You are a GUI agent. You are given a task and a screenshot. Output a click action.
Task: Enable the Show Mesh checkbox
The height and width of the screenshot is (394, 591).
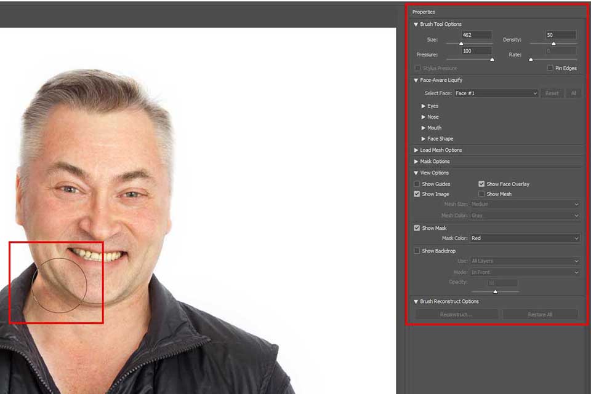482,194
